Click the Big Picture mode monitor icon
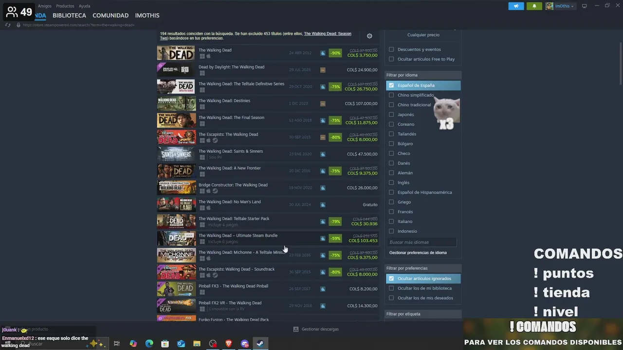623x350 pixels. (585, 6)
